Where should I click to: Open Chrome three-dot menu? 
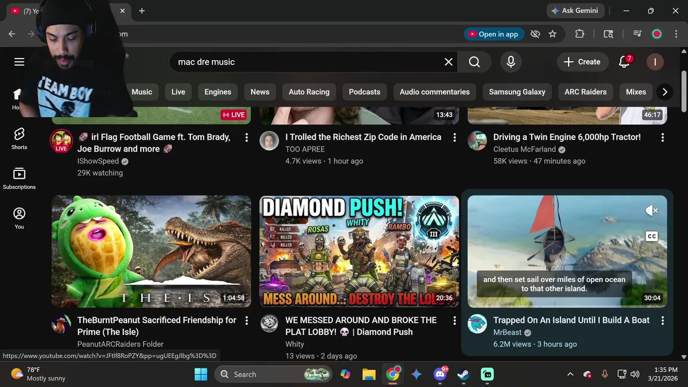click(x=675, y=34)
